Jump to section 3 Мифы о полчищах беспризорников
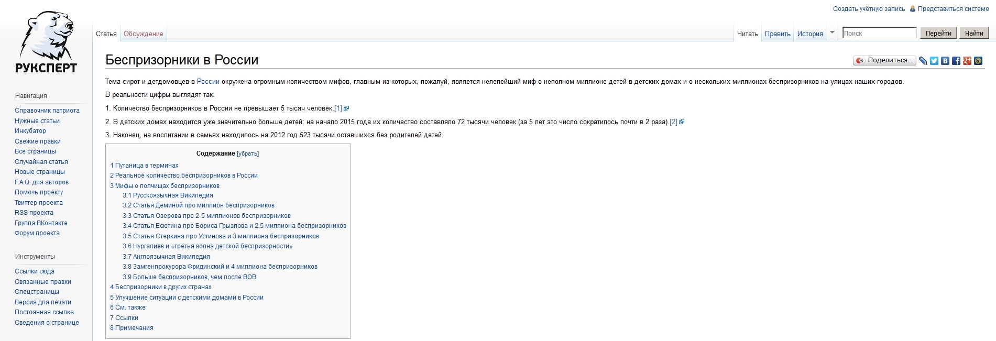This screenshot has width=996, height=341. [165, 186]
